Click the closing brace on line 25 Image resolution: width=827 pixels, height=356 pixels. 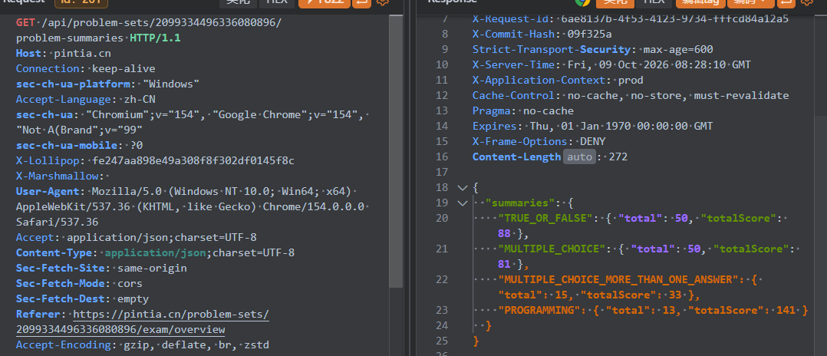(x=476, y=341)
